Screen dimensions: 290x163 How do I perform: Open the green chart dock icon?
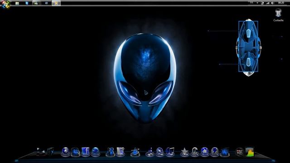tap(250, 152)
